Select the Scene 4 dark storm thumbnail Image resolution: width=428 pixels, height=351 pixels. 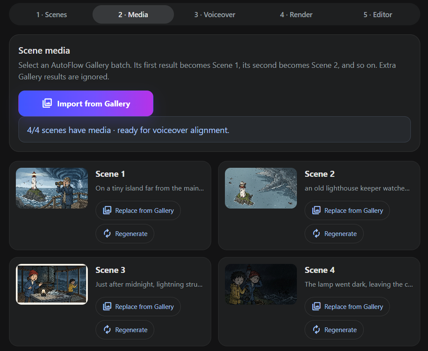[x=261, y=284]
